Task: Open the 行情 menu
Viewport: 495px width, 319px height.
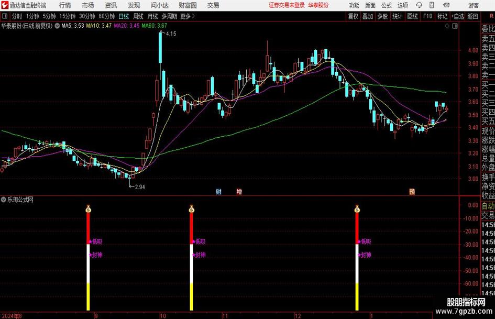Action: (65, 5)
